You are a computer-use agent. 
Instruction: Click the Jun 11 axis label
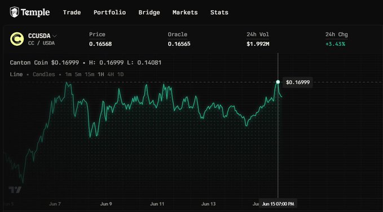(x=157, y=204)
